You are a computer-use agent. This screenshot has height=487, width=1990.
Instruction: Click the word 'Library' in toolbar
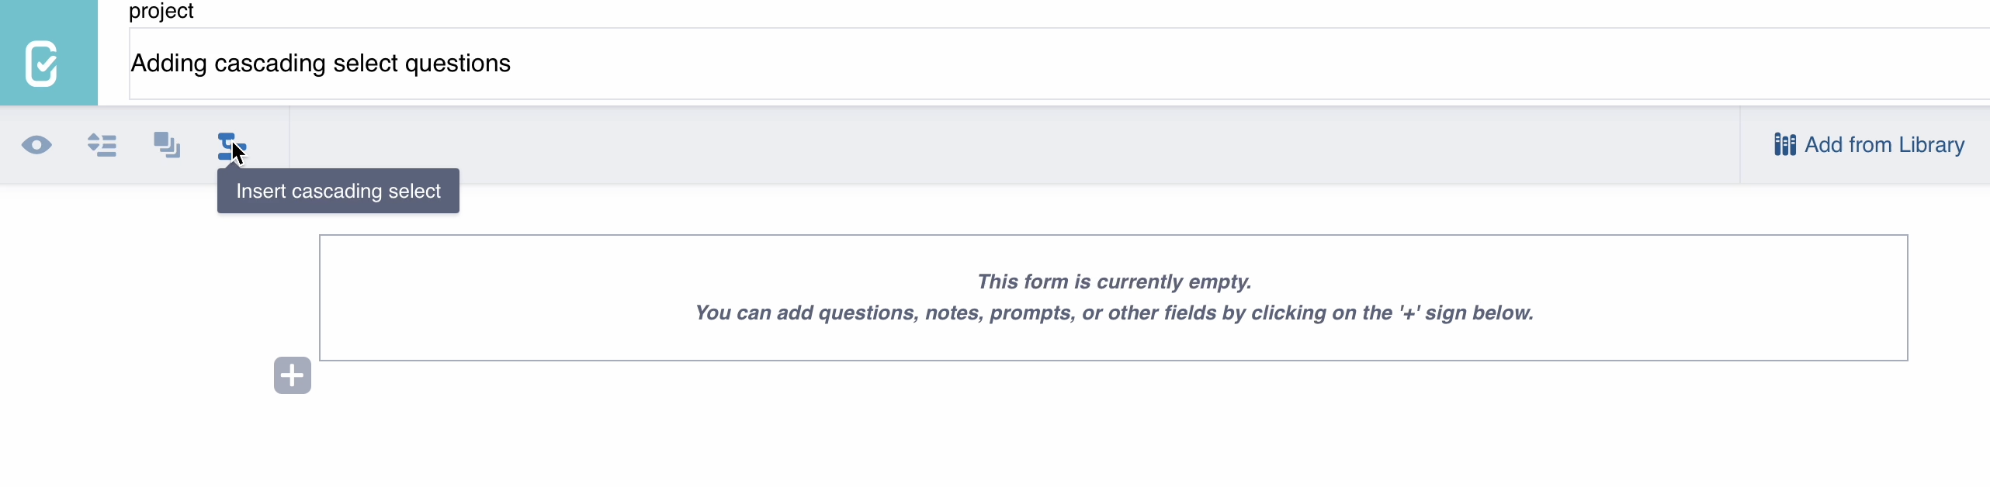point(1931,145)
